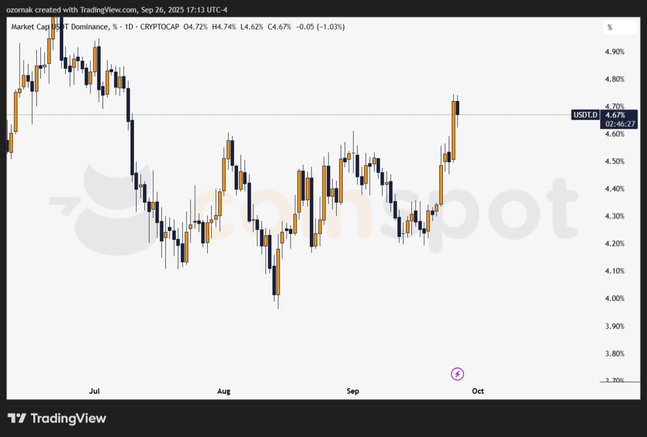The height and width of the screenshot is (437, 647).
Task: Select the Aug label on time axis
Action: pyautogui.click(x=223, y=391)
